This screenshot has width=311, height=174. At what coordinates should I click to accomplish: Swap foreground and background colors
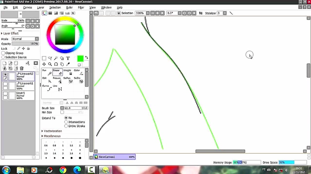pos(86,58)
